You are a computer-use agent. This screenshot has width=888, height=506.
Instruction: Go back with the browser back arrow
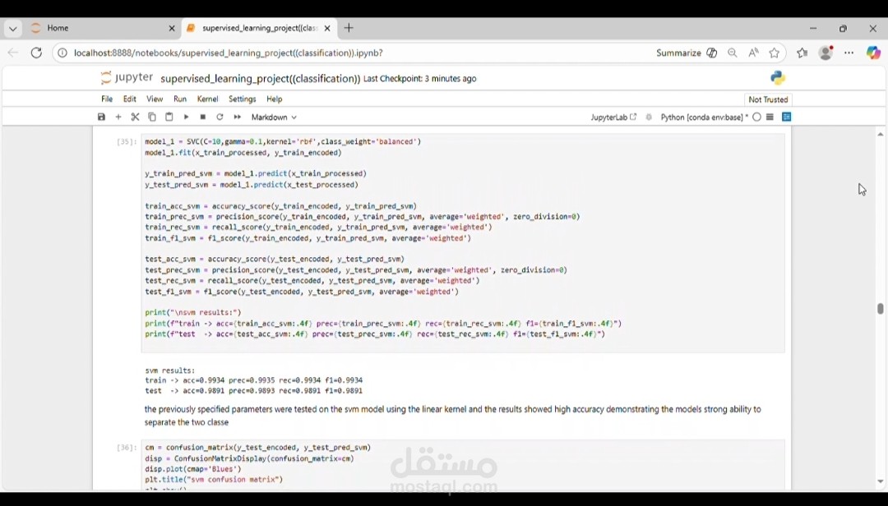coord(13,53)
